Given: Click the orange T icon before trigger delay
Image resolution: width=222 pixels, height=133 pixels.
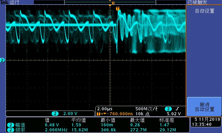Looking at the screenshot, I should (99, 114).
